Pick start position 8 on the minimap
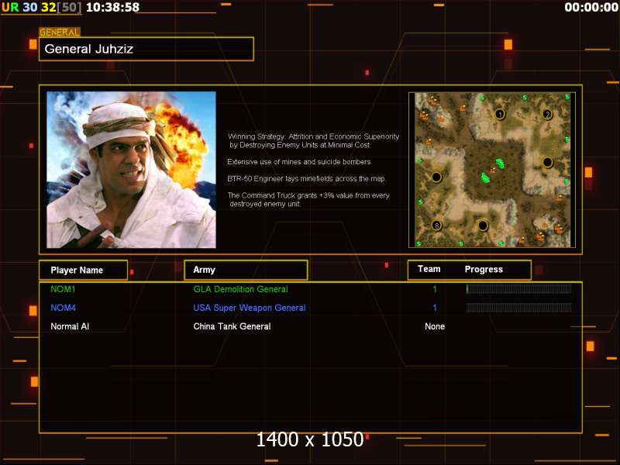 [436, 226]
